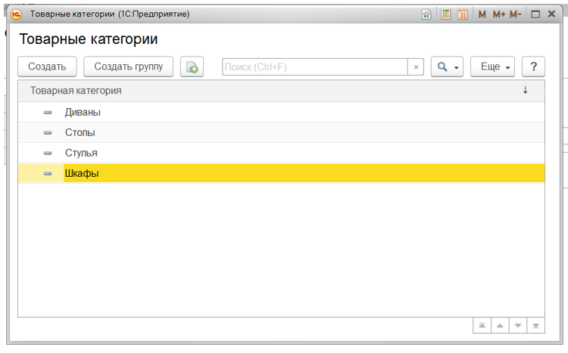Click the Создать button
568x353 pixels.
click(47, 67)
